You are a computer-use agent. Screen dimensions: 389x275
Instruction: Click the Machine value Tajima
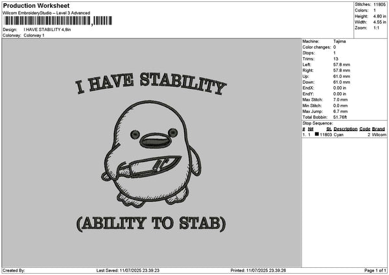pos(339,42)
